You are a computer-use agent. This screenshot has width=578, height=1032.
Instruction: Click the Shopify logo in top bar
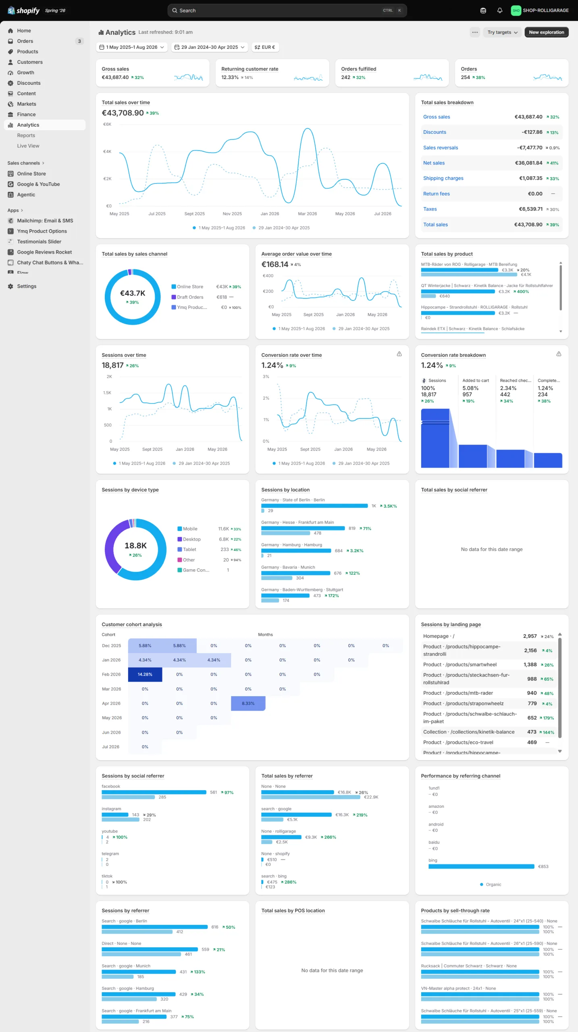(24, 10)
